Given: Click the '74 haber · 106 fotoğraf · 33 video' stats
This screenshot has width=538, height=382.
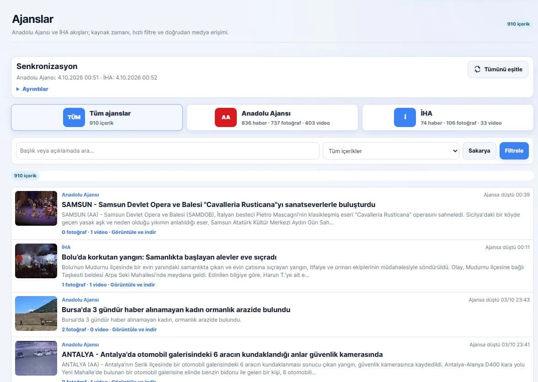Looking at the screenshot, I should (461, 123).
